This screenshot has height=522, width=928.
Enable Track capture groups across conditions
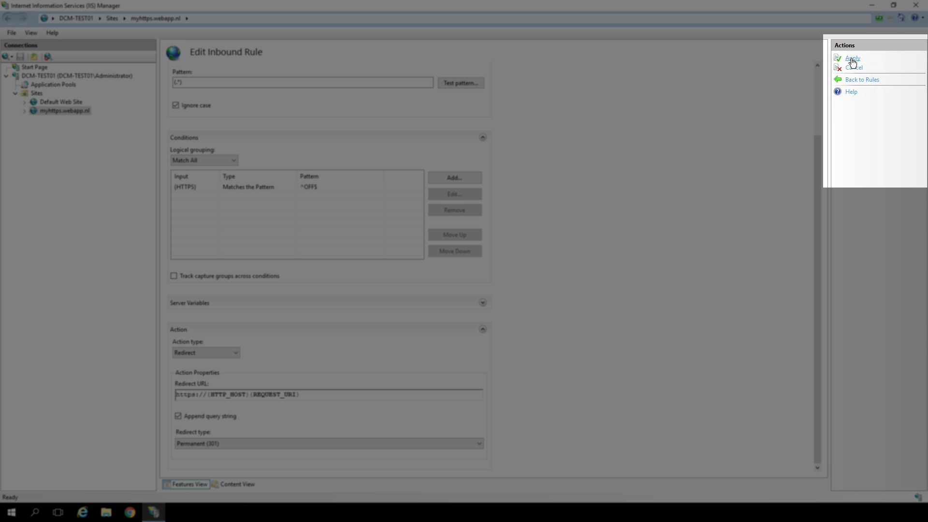pos(174,275)
